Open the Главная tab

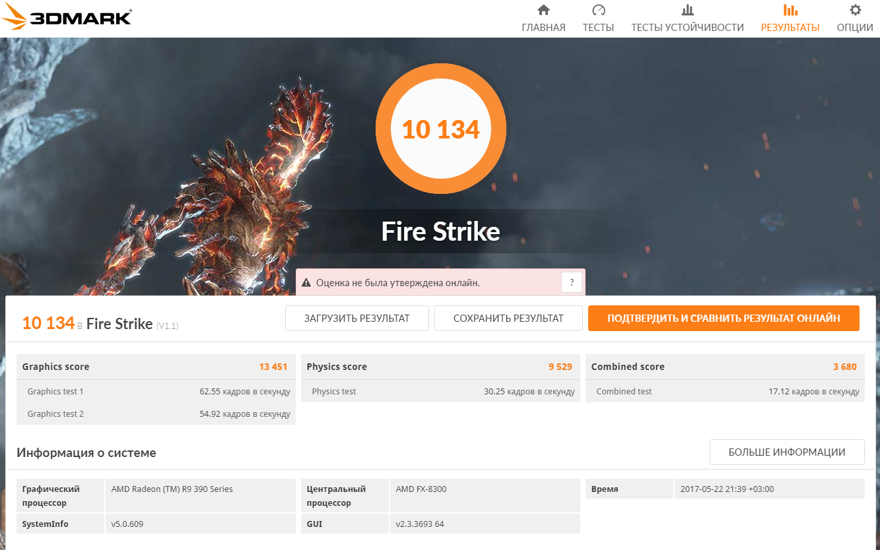point(543,27)
